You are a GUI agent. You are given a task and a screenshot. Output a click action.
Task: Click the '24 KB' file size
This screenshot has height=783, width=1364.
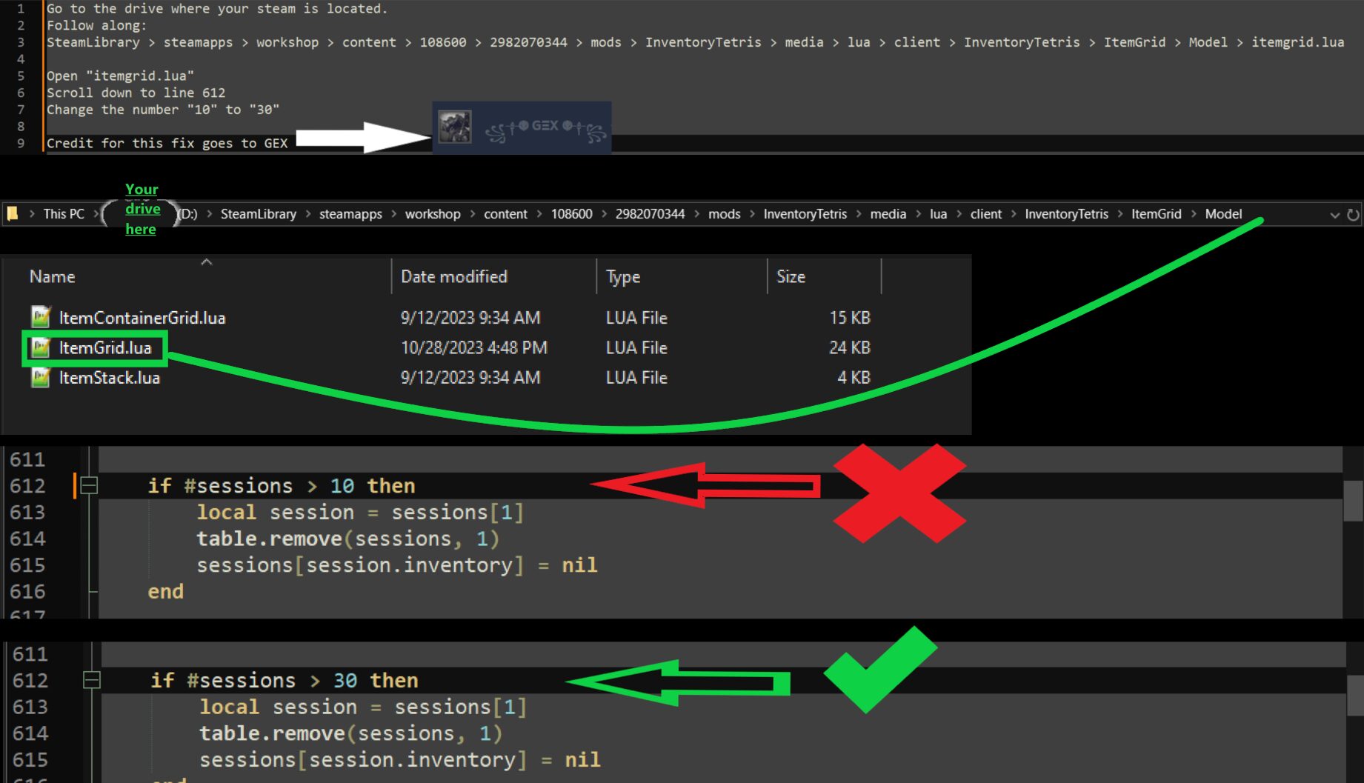(850, 347)
